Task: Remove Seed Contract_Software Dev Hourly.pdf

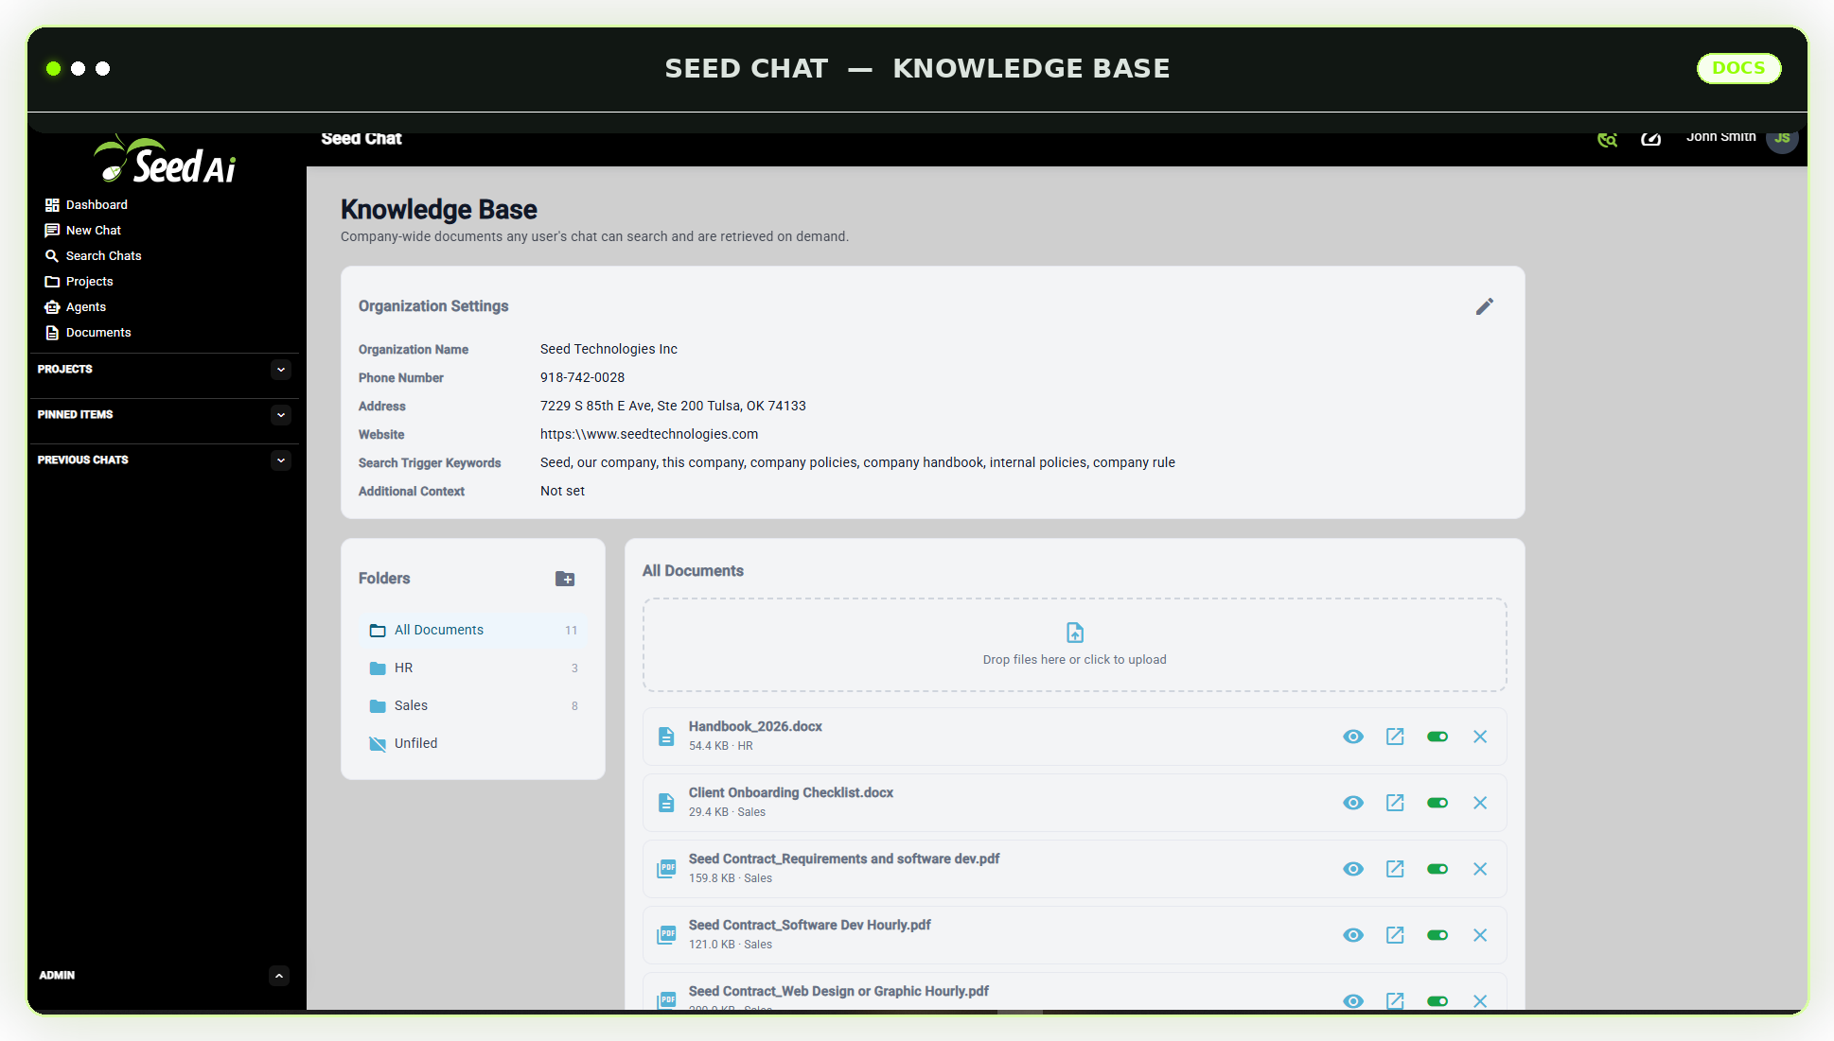Action: click(1480, 935)
